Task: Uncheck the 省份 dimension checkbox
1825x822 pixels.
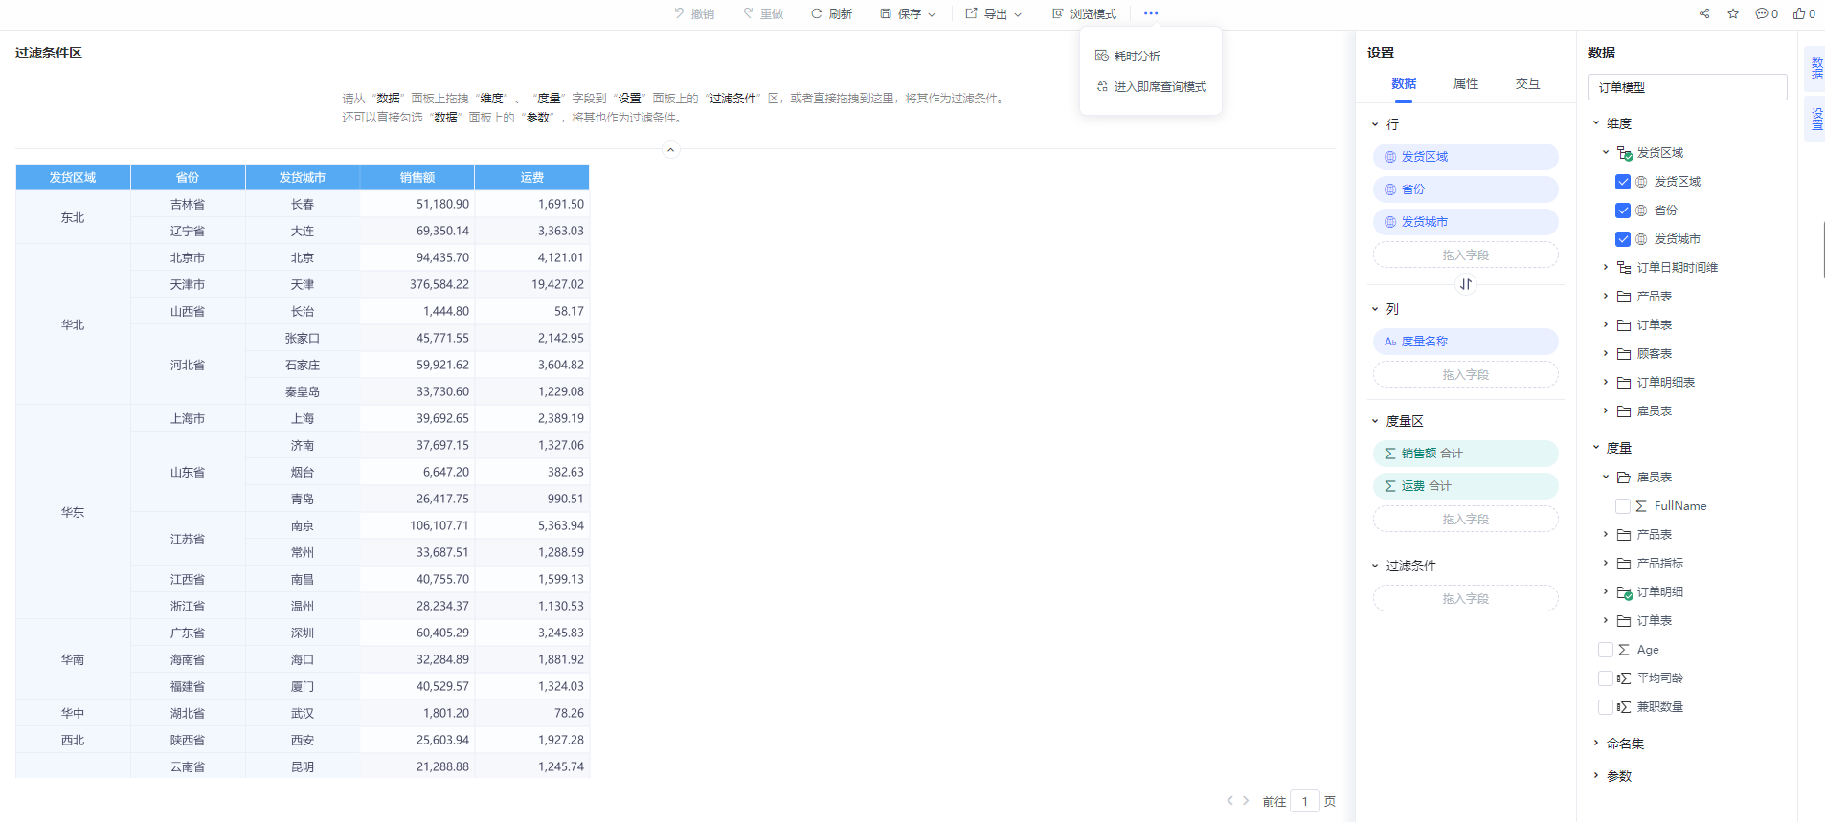Action: point(1623,211)
